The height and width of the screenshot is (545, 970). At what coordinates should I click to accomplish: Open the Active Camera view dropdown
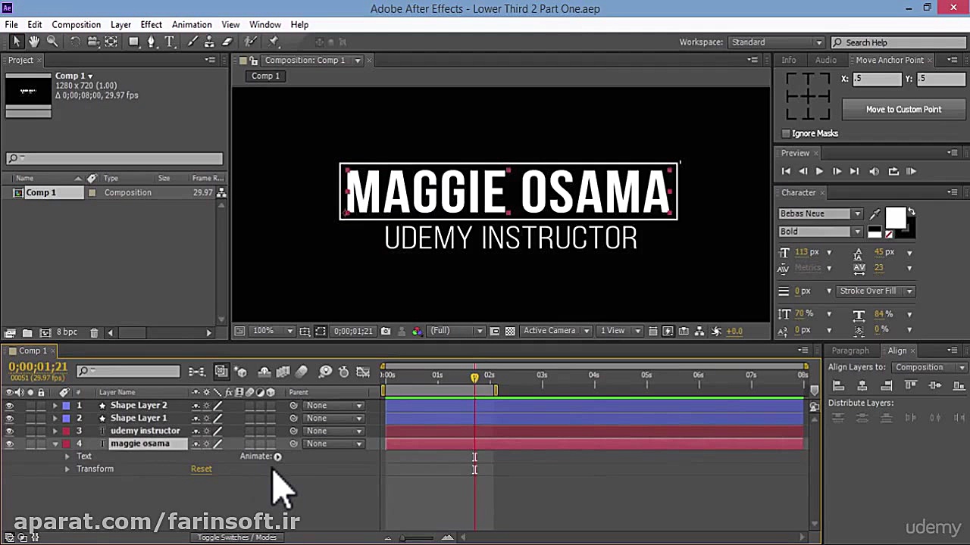pyautogui.click(x=555, y=331)
